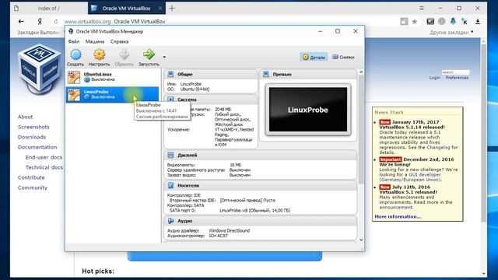The image size is (498, 280).
Task: Open the Screenshots link on webpage
Action: click(x=33, y=127)
